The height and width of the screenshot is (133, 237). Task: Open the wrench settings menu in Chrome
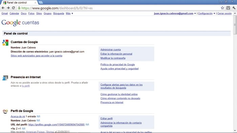pyautogui.click(x=234, y=8)
